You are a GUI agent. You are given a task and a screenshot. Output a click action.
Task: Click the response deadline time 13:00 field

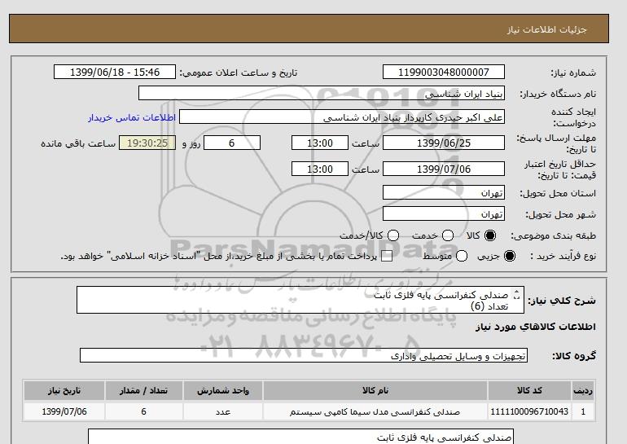tap(320, 143)
